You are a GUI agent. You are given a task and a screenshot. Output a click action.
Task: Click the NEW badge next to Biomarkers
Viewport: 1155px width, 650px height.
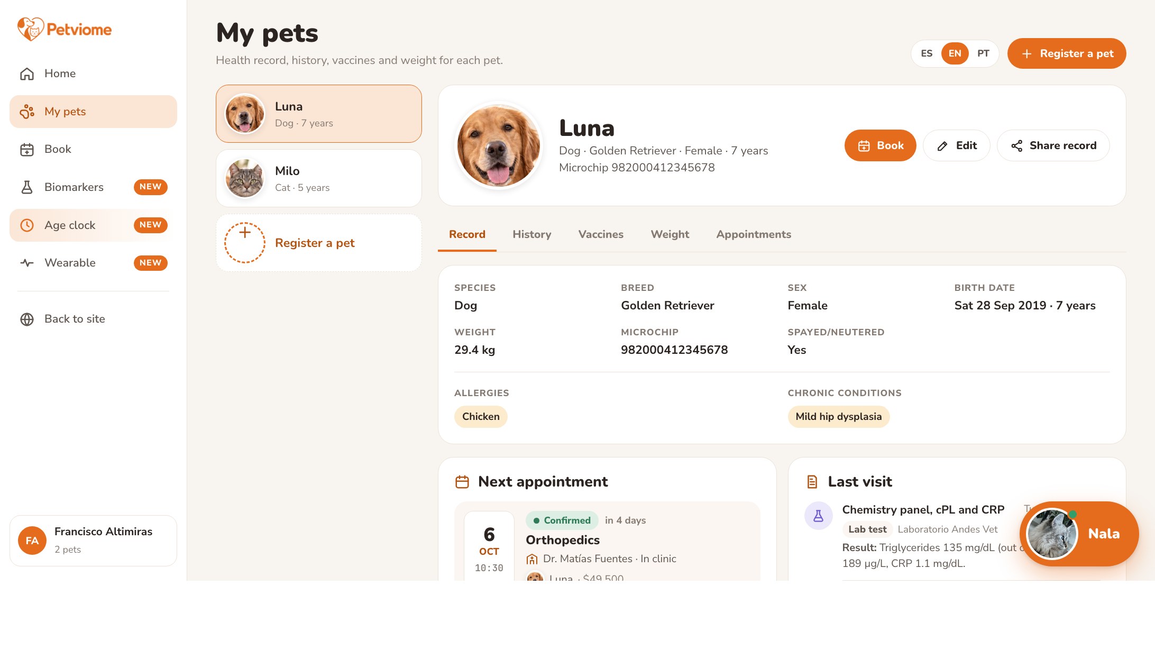click(x=151, y=187)
